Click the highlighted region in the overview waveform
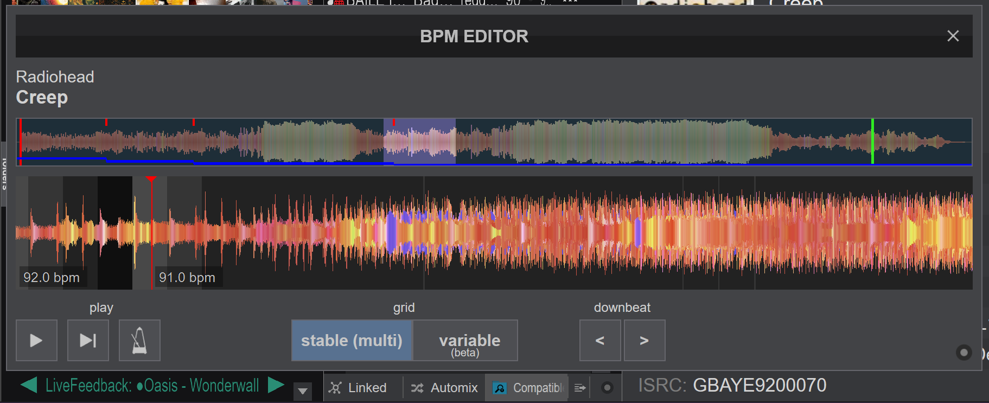 [419, 141]
